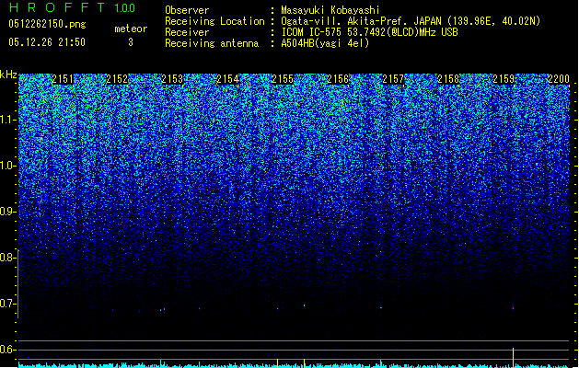Click the 0.6 kHz axis label

point(6,350)
